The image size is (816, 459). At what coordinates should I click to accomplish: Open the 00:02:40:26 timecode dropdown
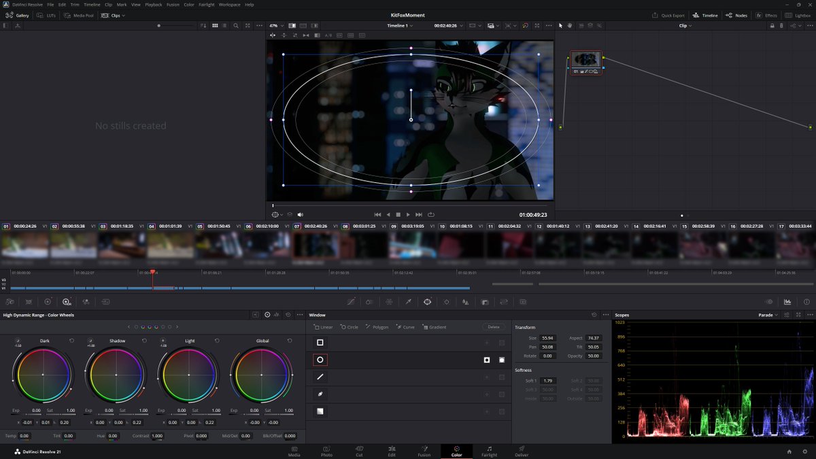click(x=449, y=25)
